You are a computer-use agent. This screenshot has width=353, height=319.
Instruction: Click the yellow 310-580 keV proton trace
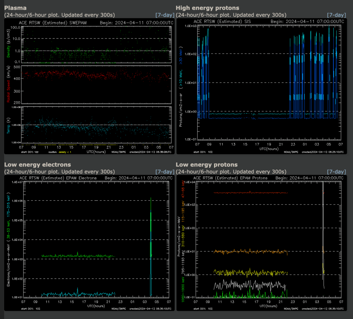coord(250,273)
